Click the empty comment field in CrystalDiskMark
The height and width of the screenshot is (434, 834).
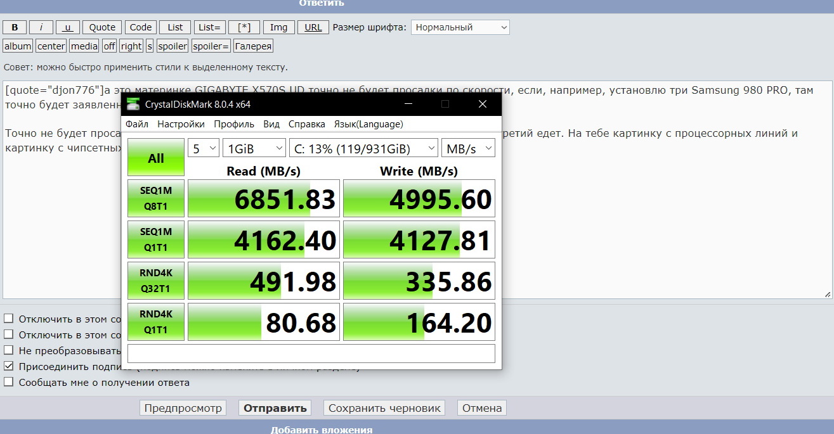coord(311,354)
